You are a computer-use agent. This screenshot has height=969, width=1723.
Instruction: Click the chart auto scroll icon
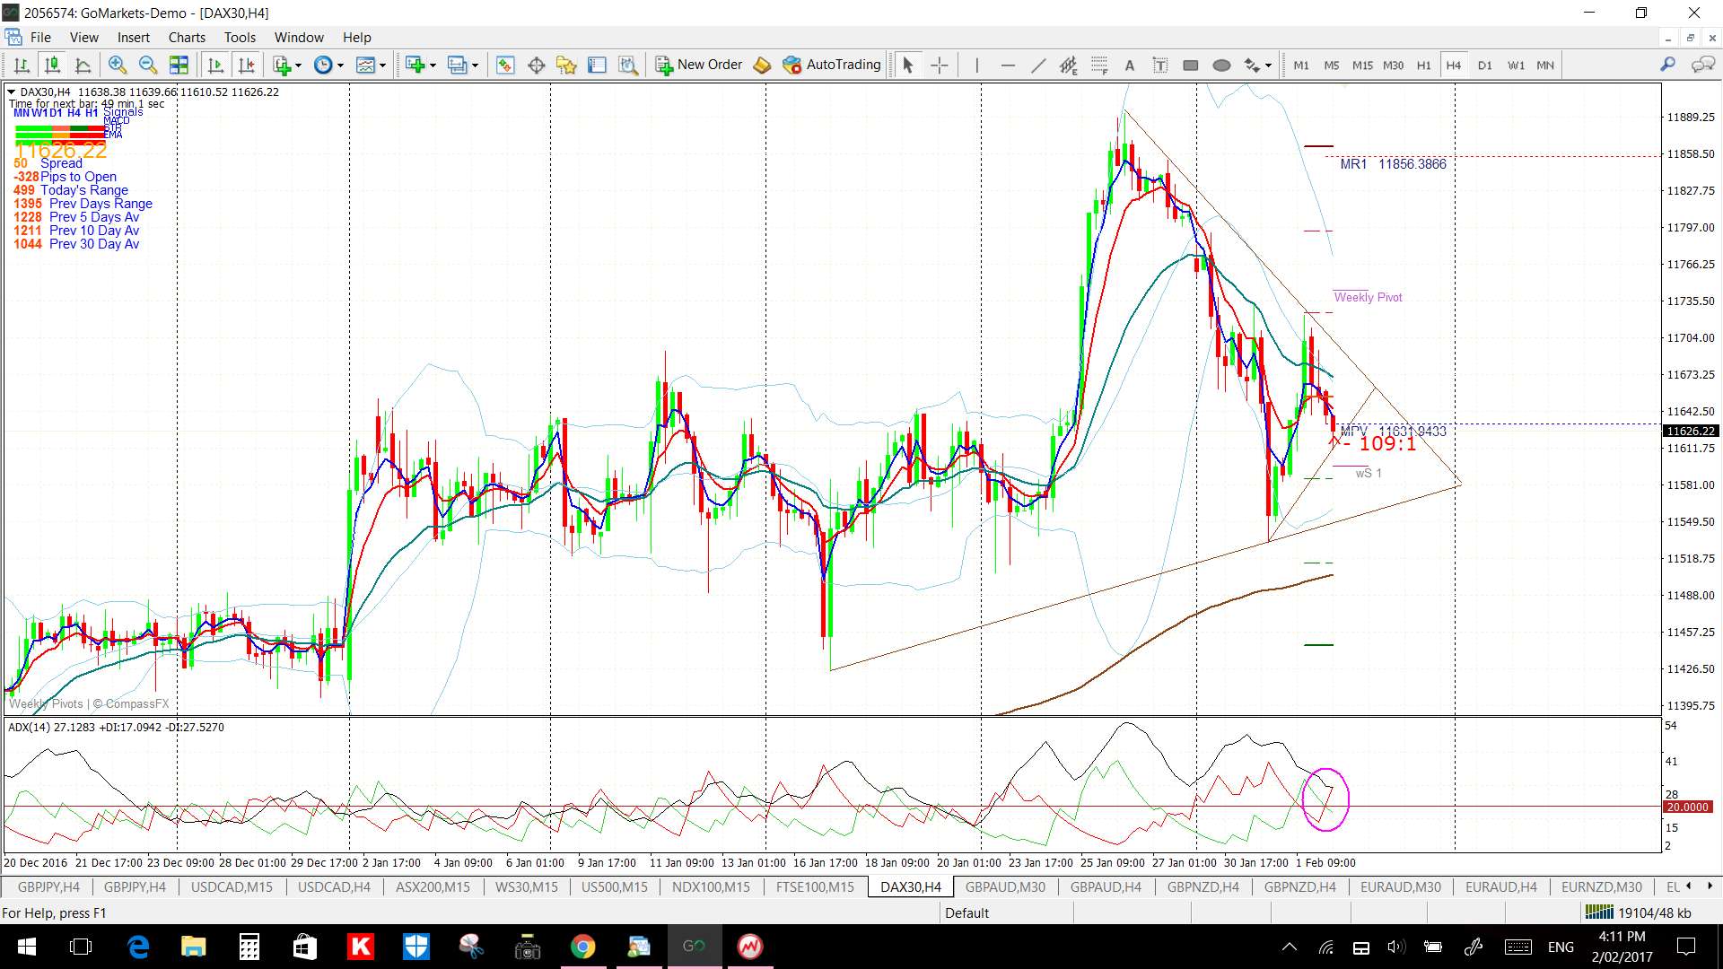(x=215, y=65)
